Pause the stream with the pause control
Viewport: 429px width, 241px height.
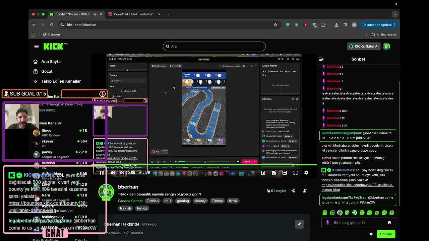coord(102,173)
